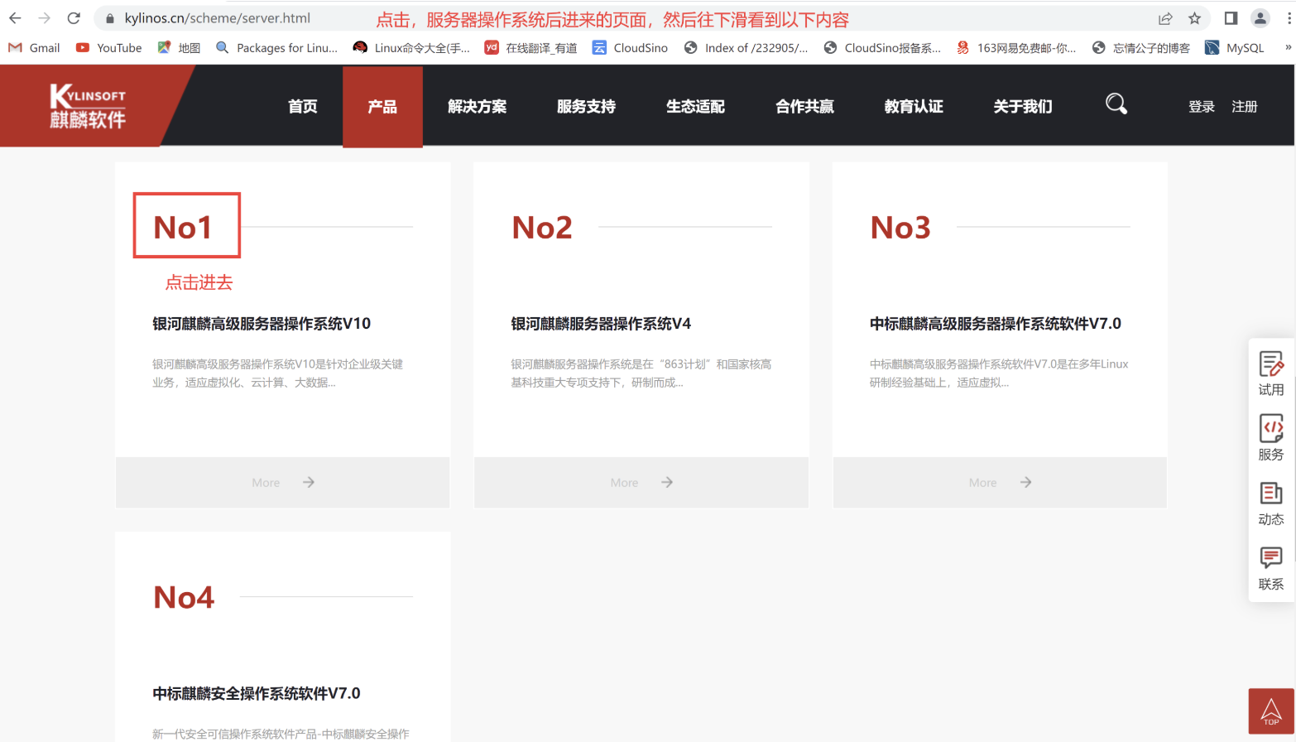Open the Gmail bookmark
The image size is (1296, 742).
(x=34, y=48)
